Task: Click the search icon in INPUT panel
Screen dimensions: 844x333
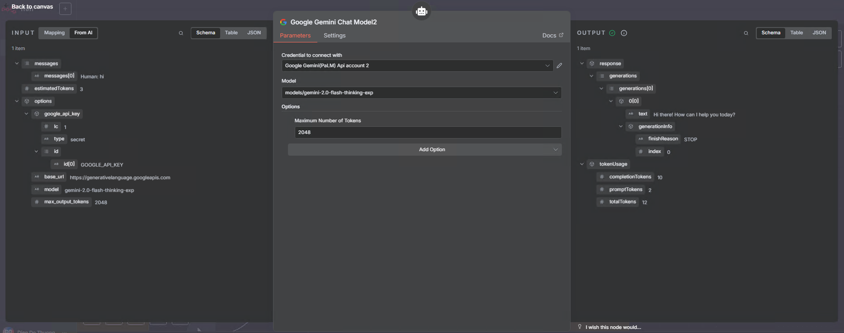Action: pos(181,33)
